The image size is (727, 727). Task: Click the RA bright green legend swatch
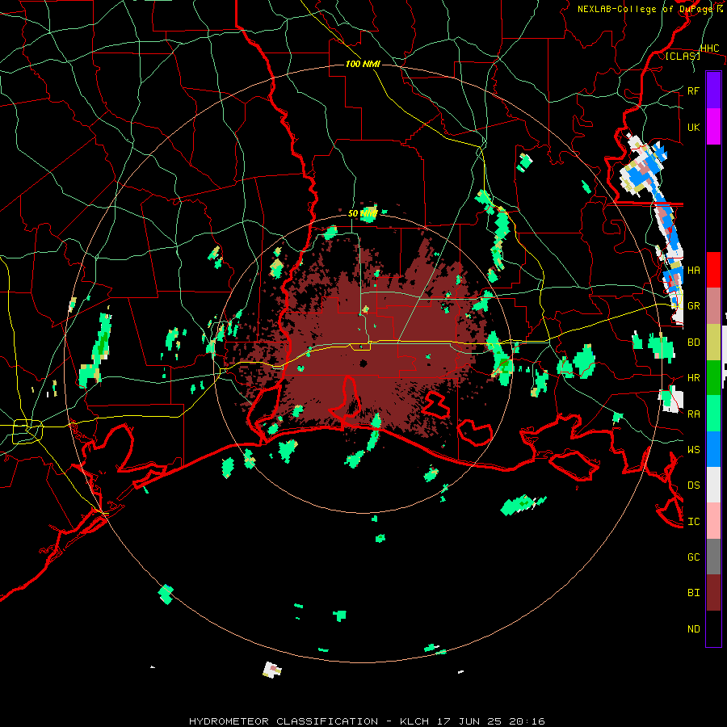[713, 414]
